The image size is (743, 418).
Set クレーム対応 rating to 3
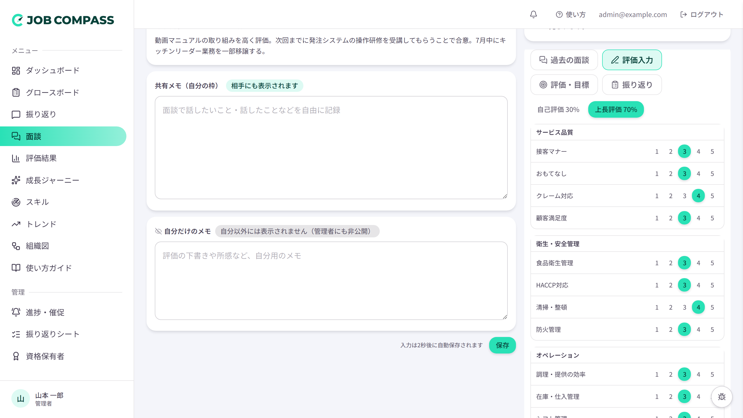[684, 196]
